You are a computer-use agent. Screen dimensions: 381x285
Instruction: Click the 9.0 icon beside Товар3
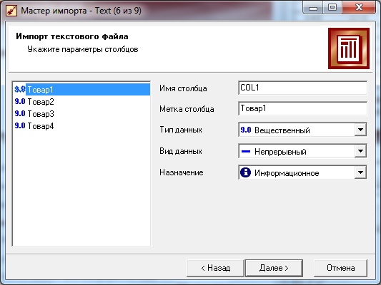point(20,113)
